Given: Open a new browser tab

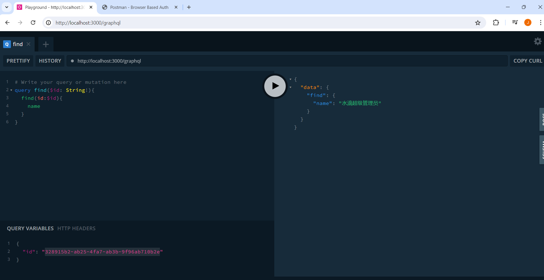Looking at the screenshot, I should coord(189,7).
